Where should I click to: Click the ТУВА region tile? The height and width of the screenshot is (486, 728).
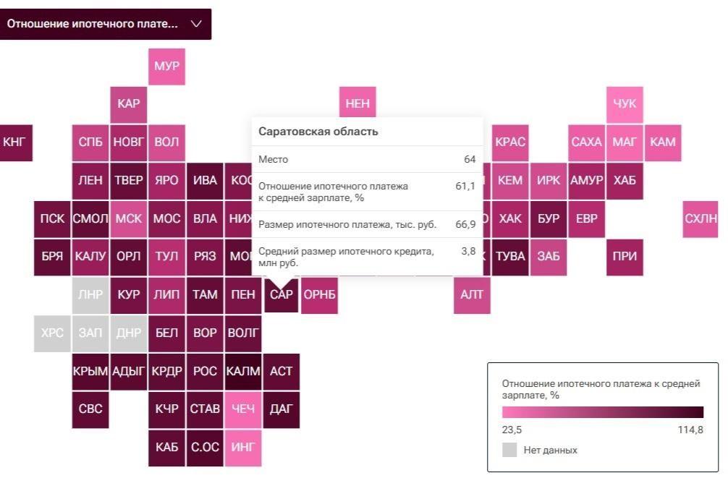[510, 257]
